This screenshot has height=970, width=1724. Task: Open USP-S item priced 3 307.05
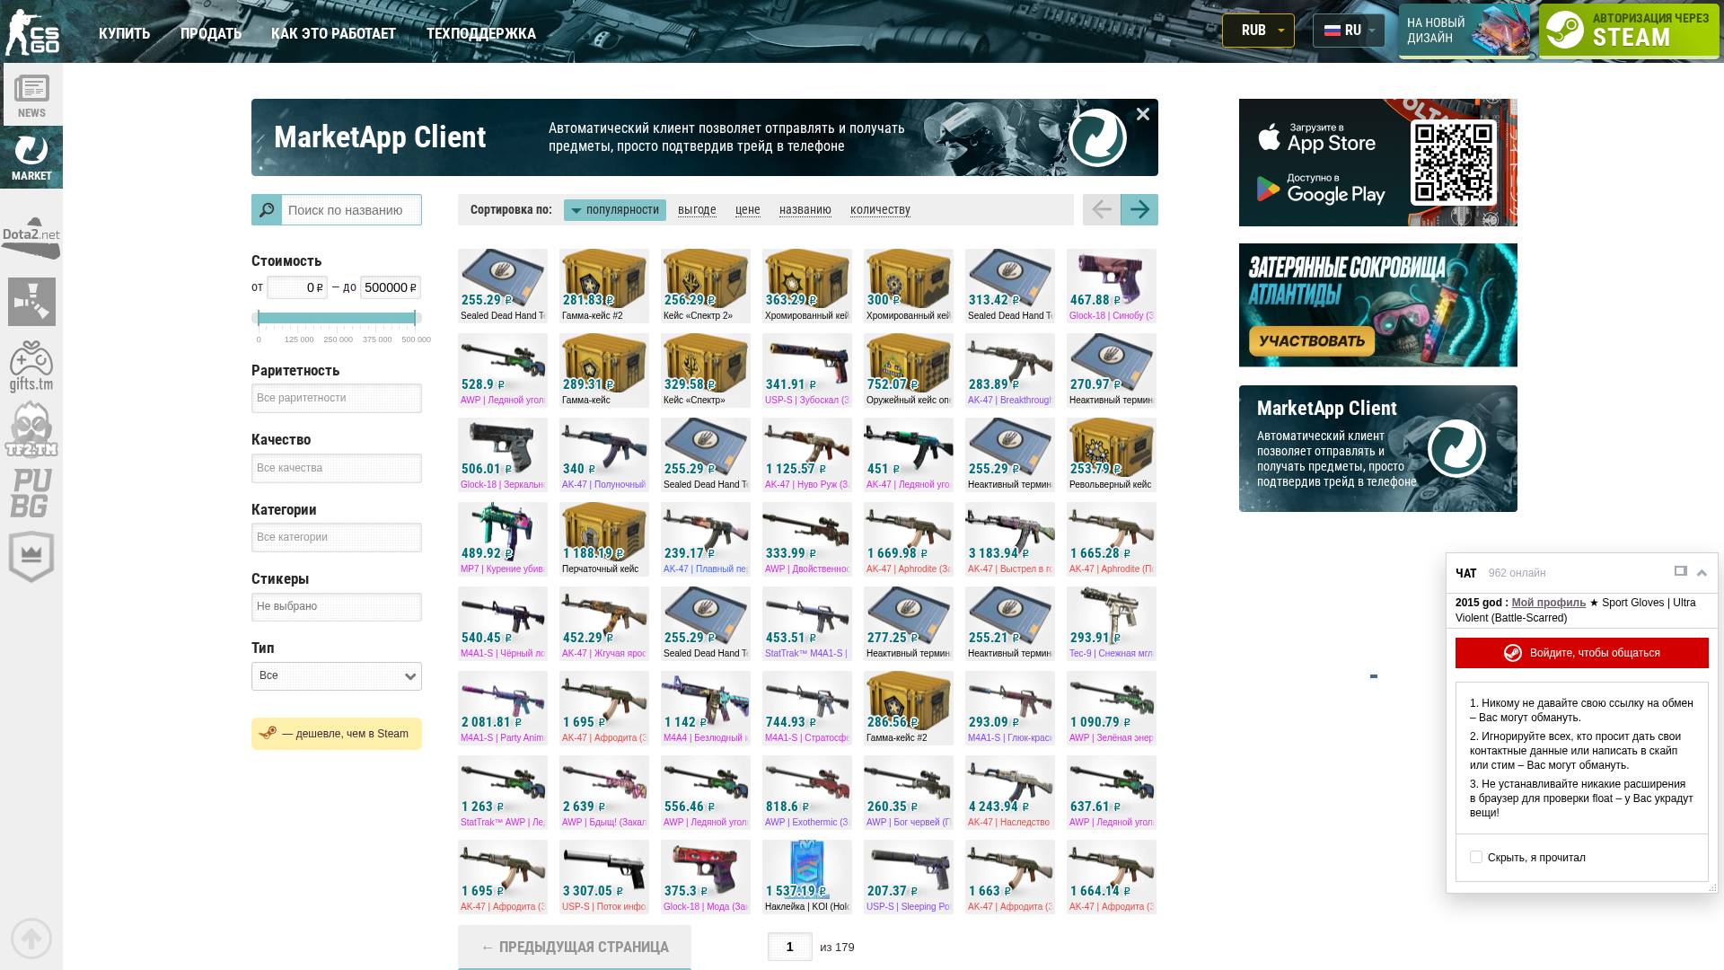[x=604, y=877]
